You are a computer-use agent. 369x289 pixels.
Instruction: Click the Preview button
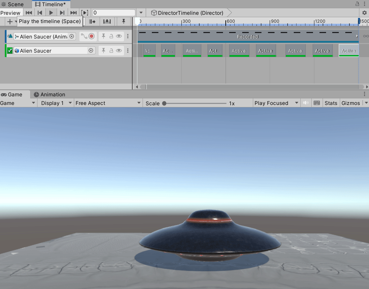coord(10,12)
